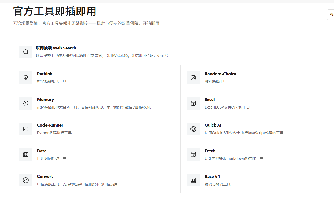Click the description 记忆存储和检索系统工具
334x204 pixels.
pos(94,107)
